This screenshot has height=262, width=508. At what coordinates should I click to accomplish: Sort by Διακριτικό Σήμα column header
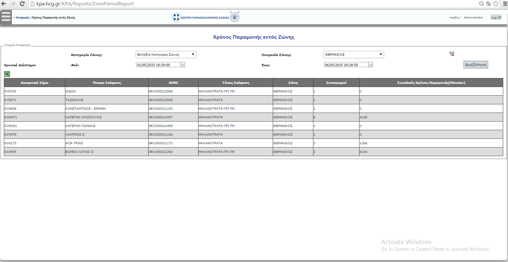(x=35, y=83)
